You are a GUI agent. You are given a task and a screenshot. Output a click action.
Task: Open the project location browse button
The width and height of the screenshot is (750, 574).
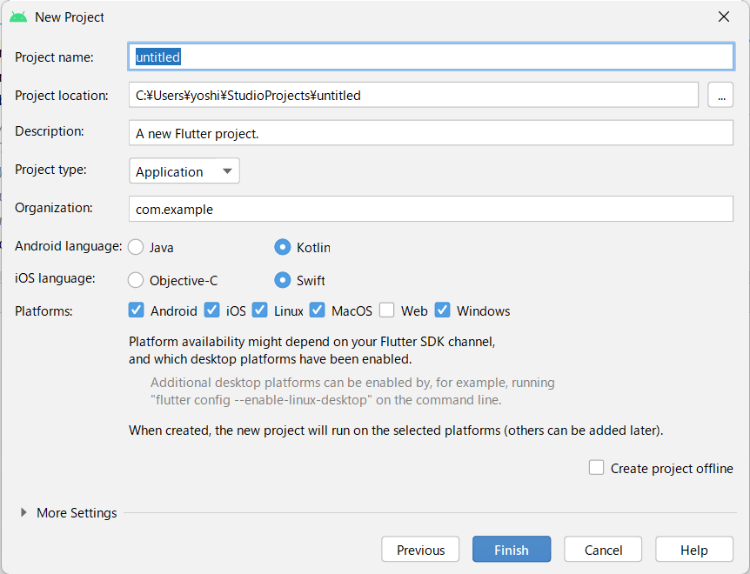click(720, 95)
